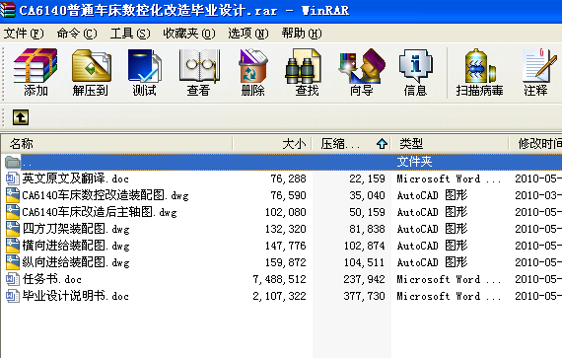Select the parent folder '..' icon
562x358 pixels.
click(x=13, y=162)
